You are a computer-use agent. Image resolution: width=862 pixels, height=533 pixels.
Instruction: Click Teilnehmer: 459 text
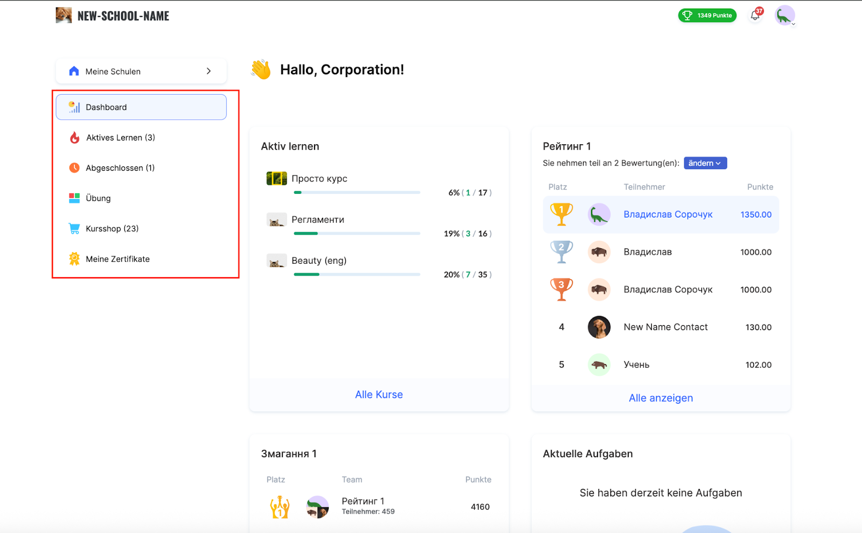click(x=368, y=511)
